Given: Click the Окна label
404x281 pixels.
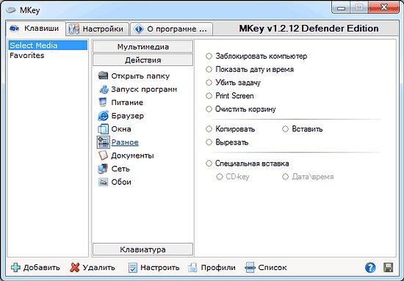Looking at the screenshot, I should 121,129.
